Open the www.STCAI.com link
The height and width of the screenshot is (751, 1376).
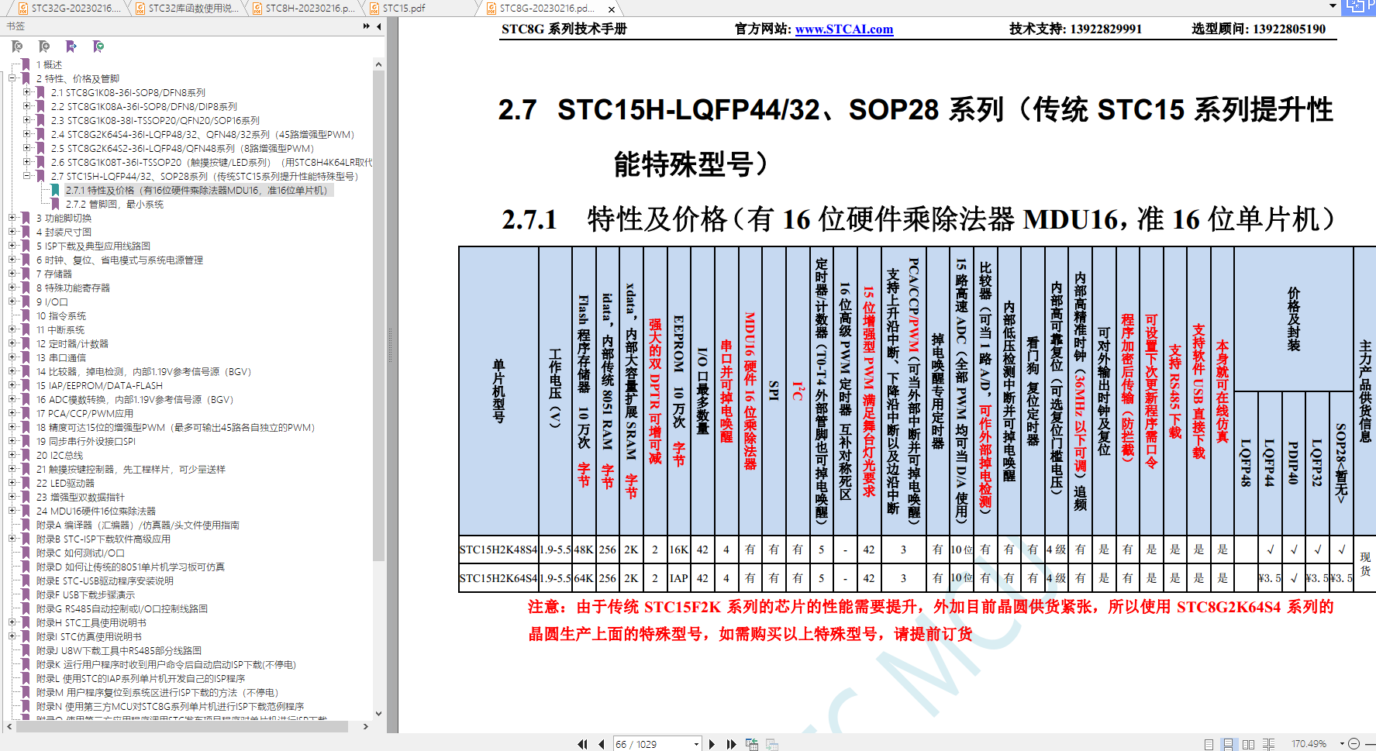click(x=844, y=29)
